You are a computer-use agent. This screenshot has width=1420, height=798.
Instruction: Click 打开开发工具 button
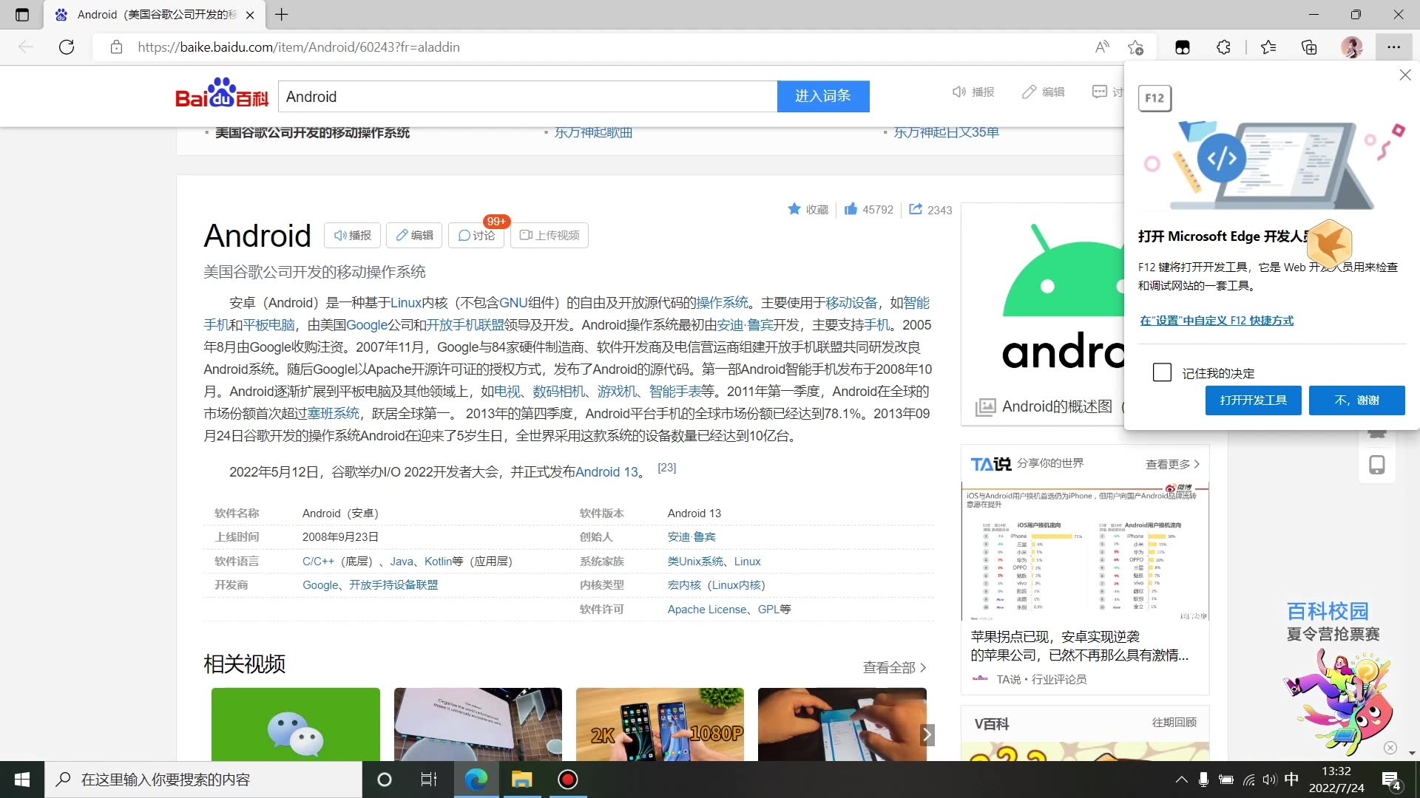(x=1254, y=400)
